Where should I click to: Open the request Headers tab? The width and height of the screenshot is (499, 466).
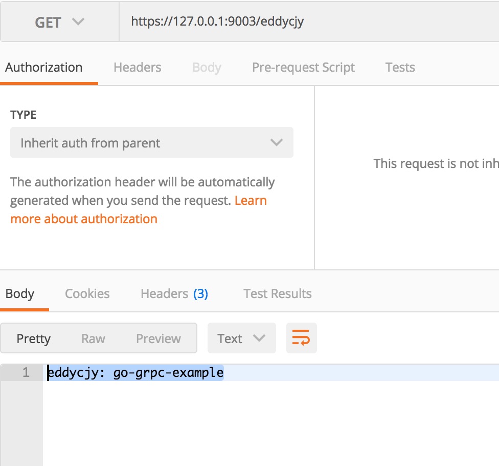coord(137,68)
